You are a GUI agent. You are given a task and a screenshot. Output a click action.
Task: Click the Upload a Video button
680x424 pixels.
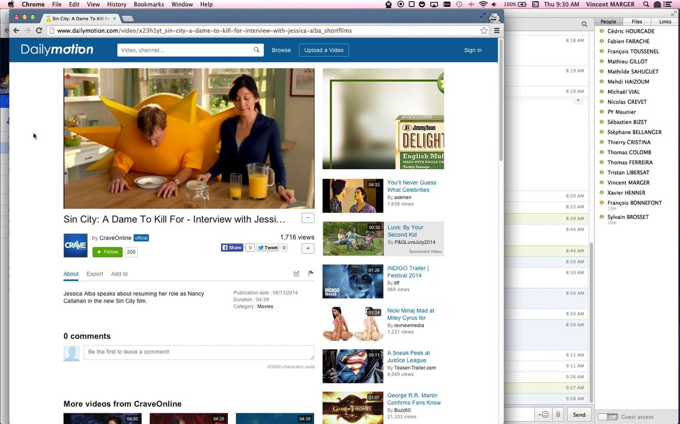(x=324, y=50)
